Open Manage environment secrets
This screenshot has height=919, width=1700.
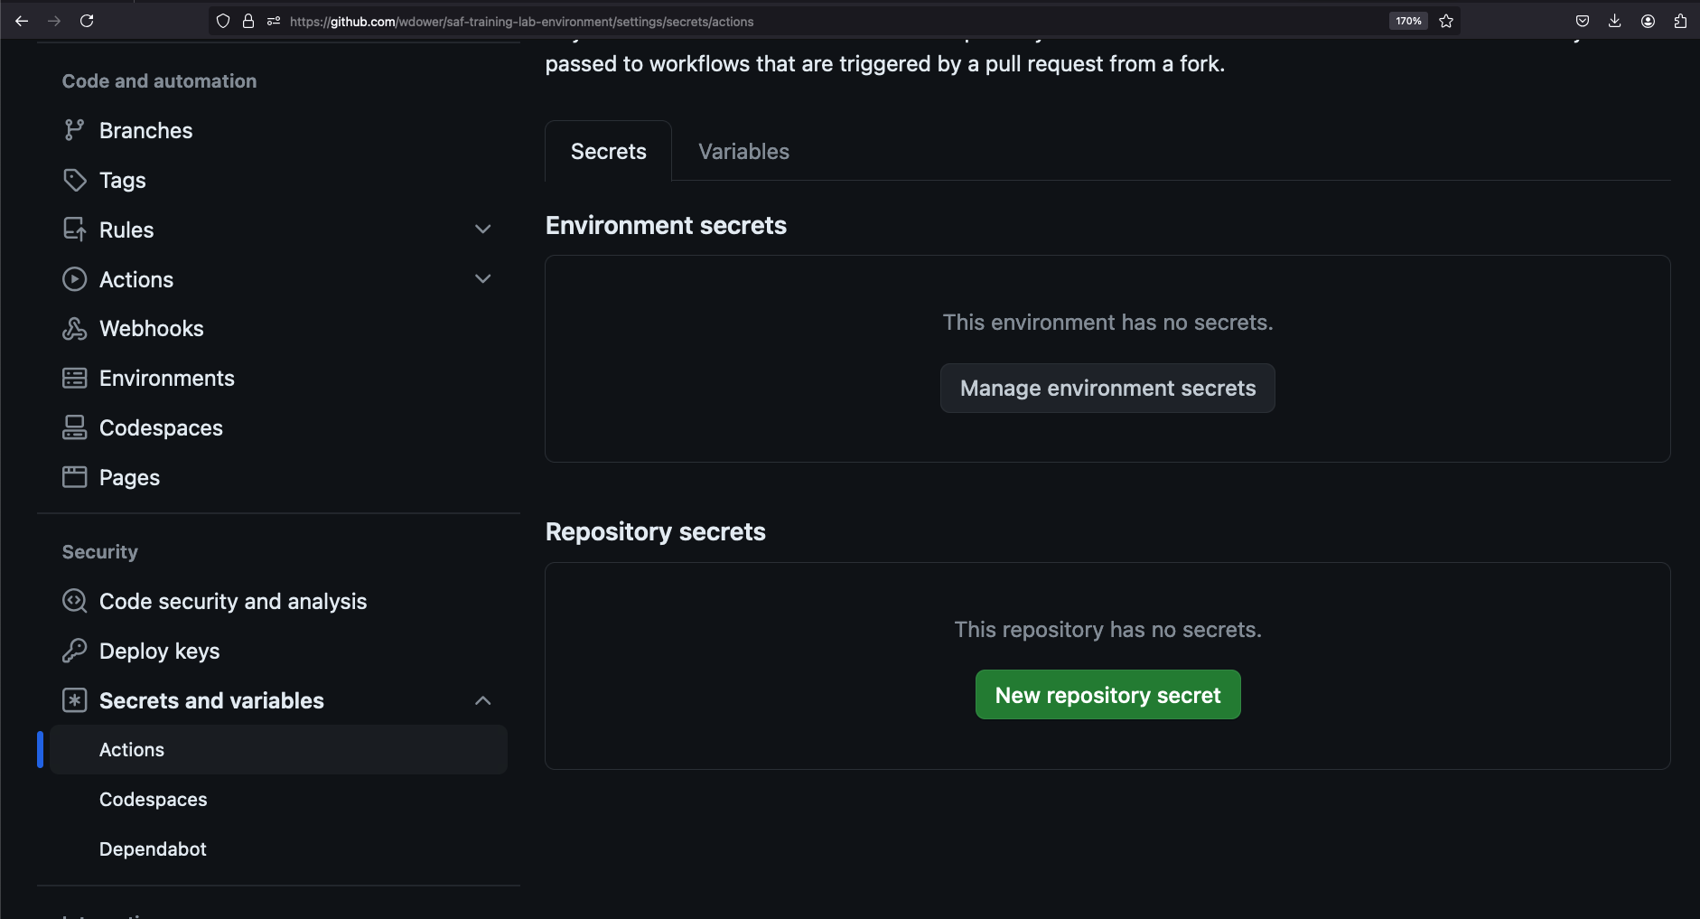click(x=1107, y=389)
